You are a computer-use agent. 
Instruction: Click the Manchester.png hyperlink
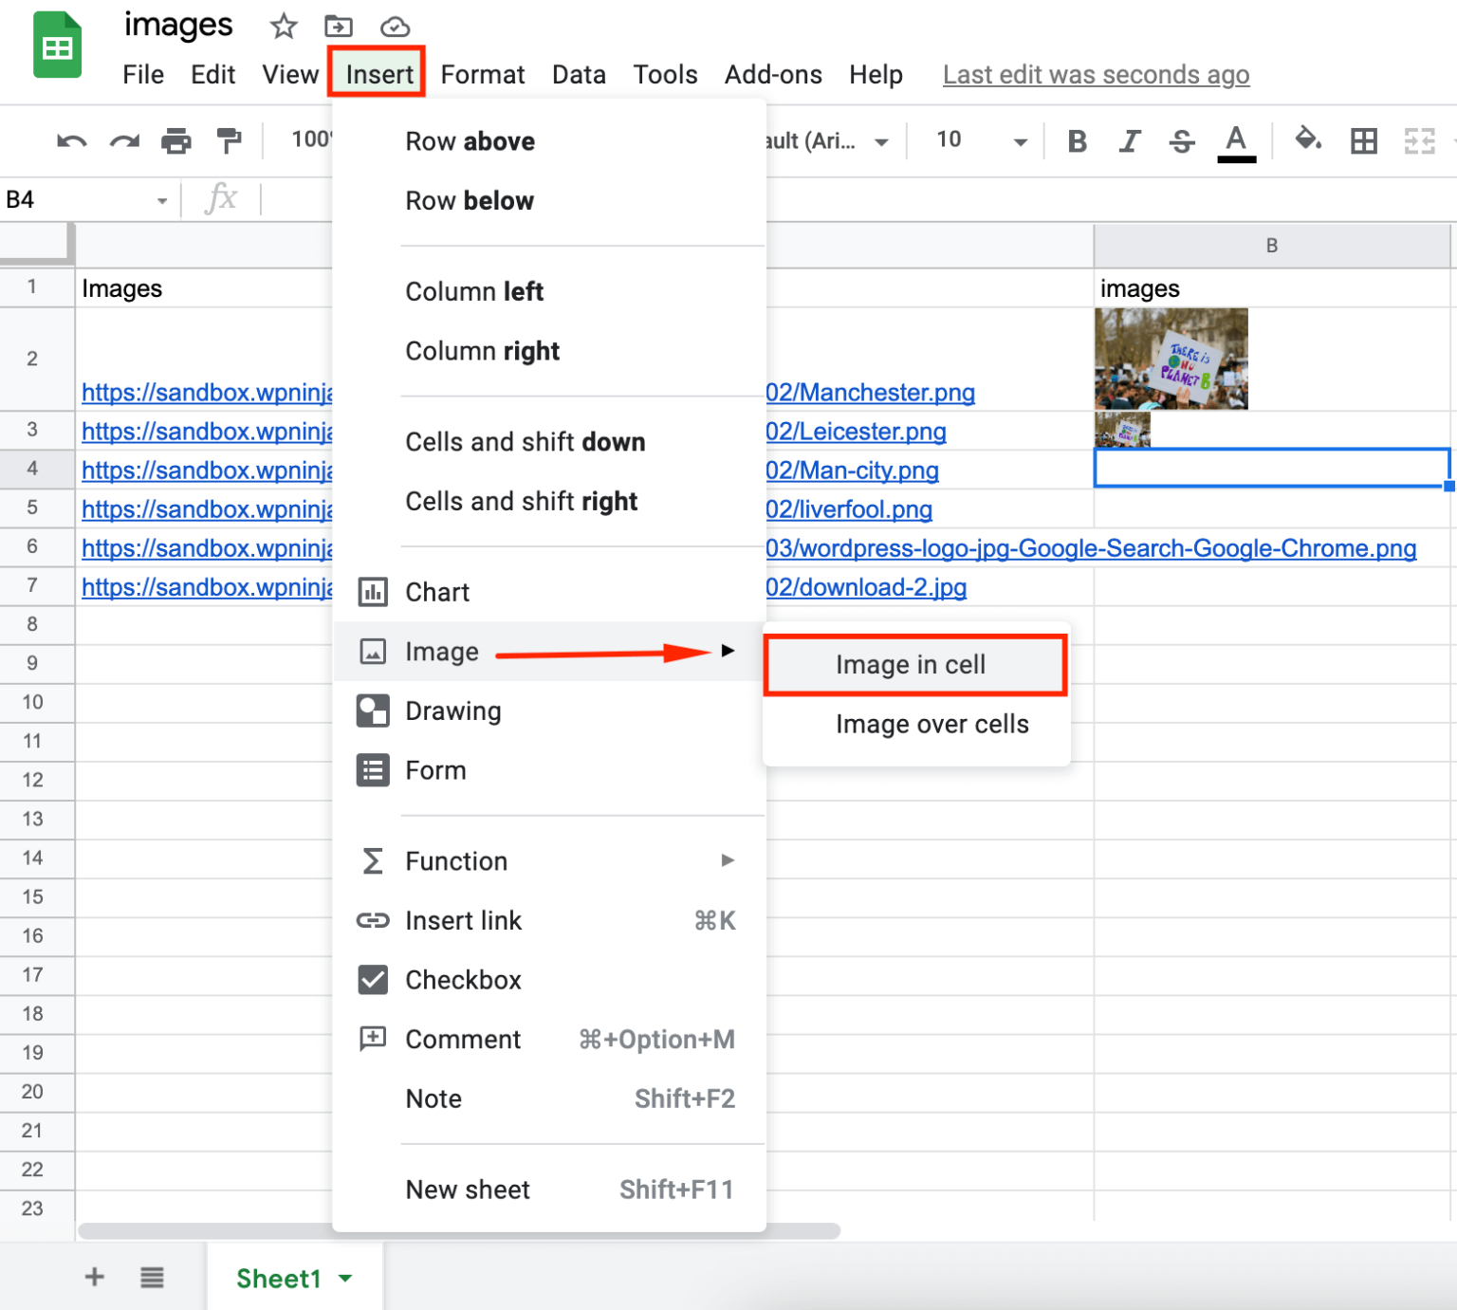(870, 392)
